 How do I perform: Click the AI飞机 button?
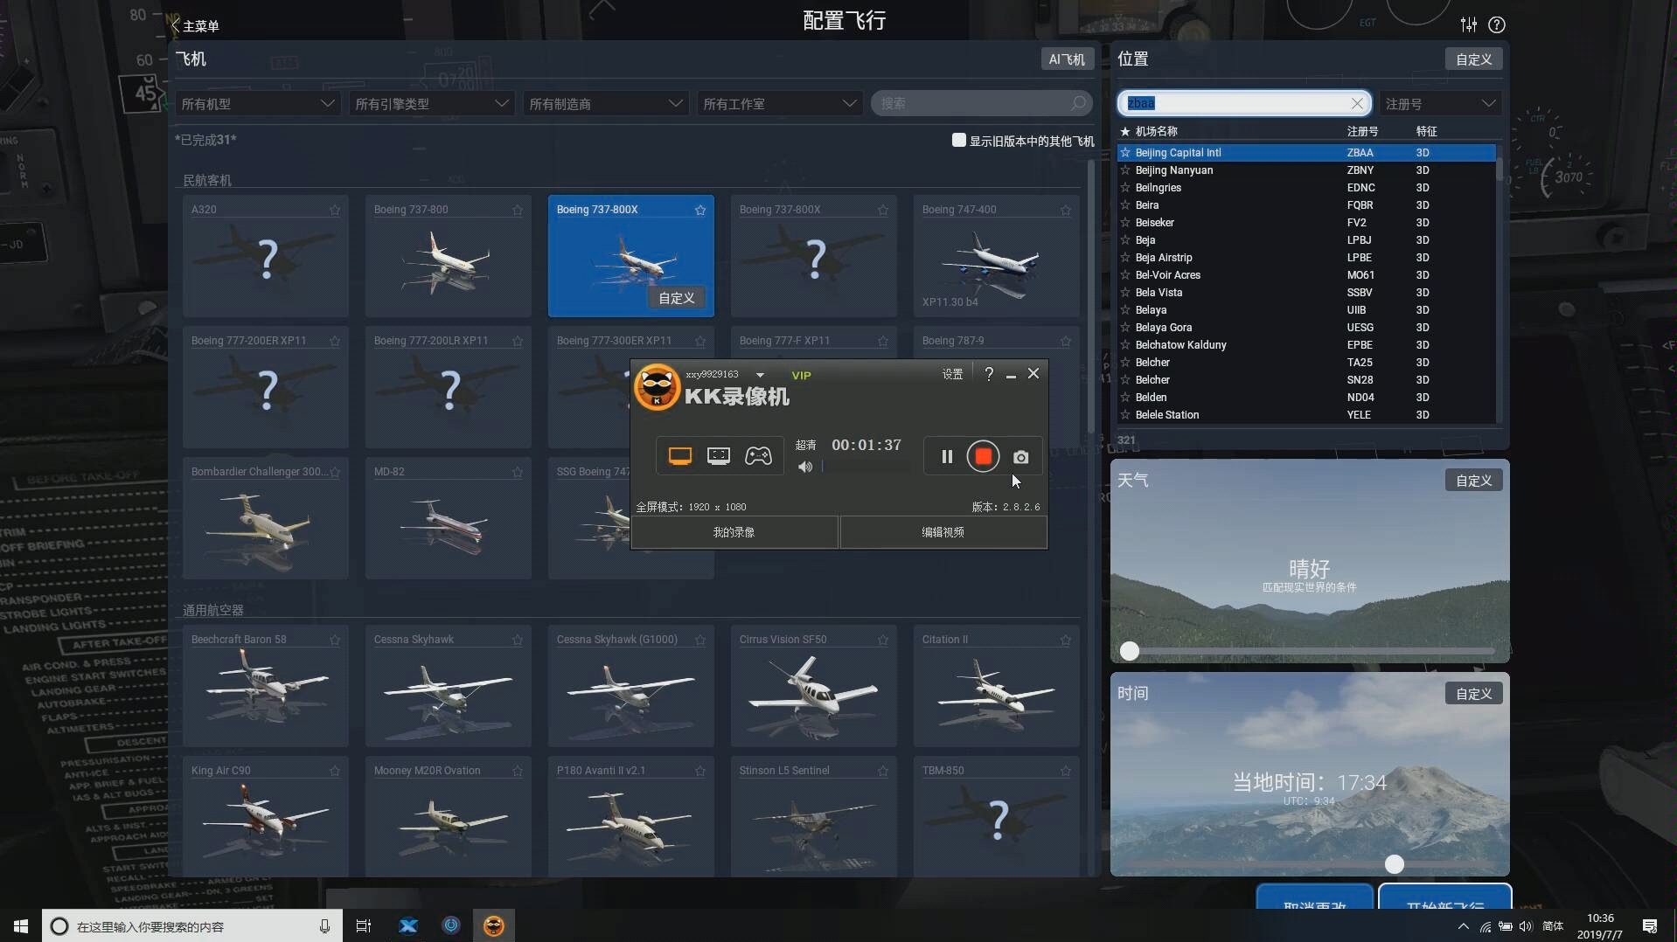coord(1067,59)
